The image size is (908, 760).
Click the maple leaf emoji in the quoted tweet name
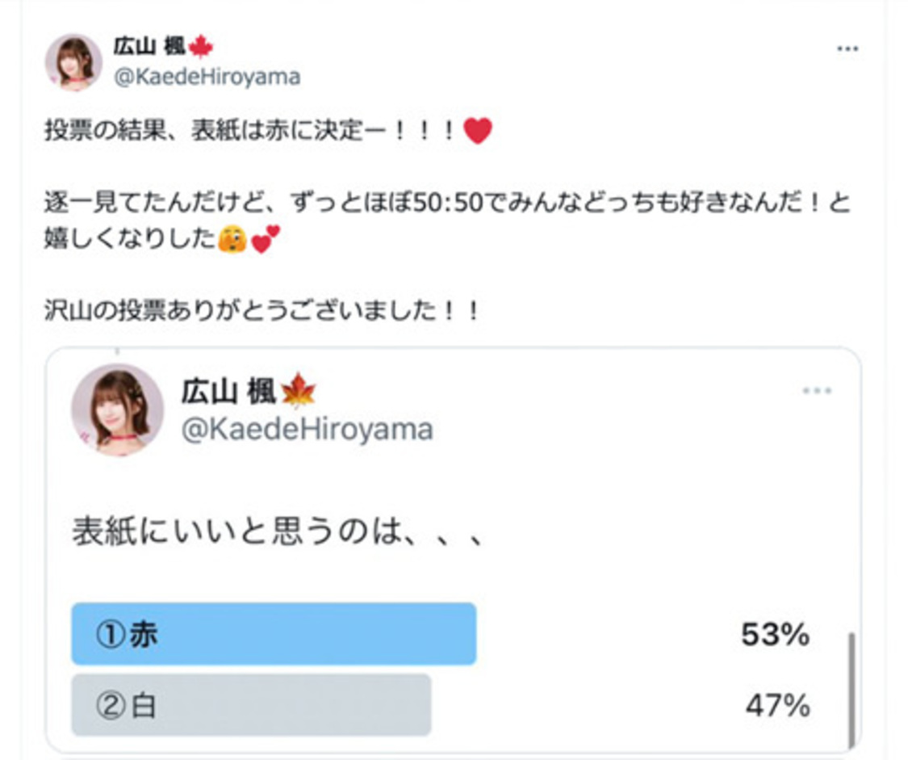click(298, 393)
